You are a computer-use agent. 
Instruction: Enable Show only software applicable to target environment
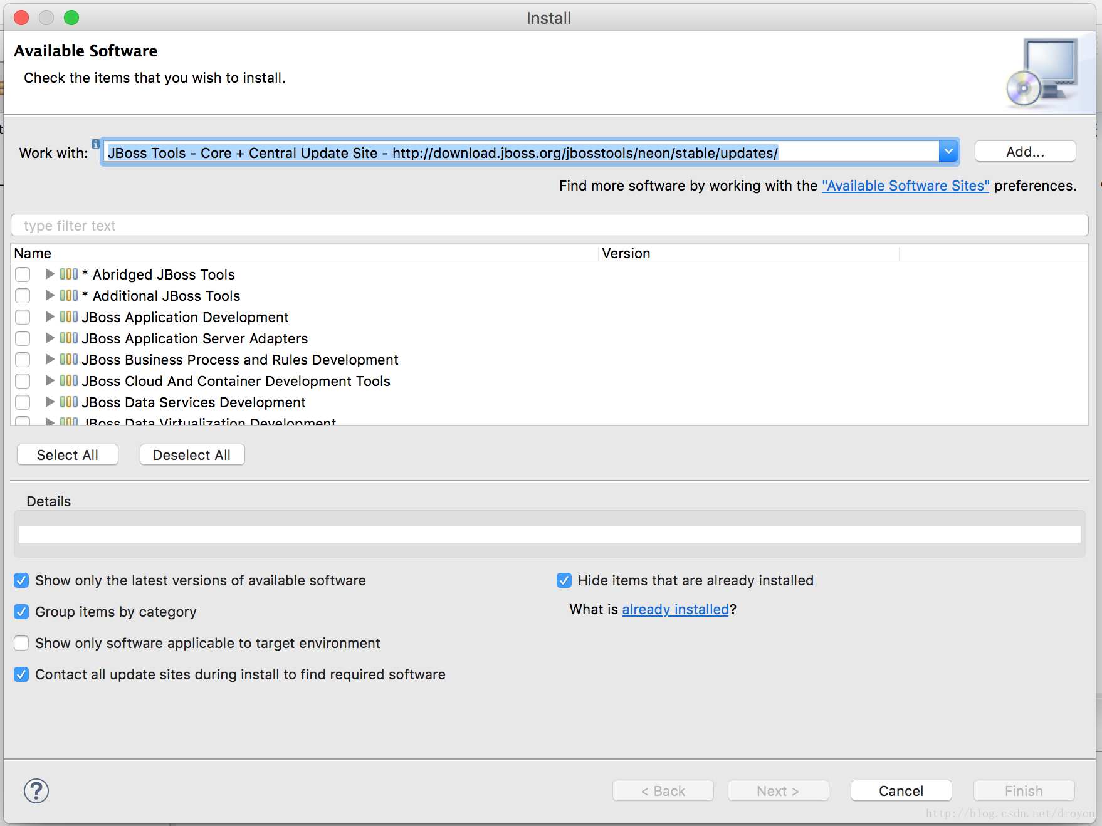point(21,643)
